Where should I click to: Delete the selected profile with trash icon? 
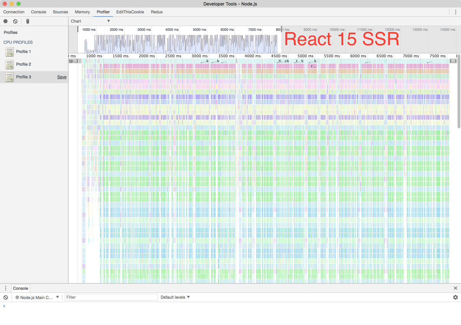pyautogui.click(x=28, y=21)
